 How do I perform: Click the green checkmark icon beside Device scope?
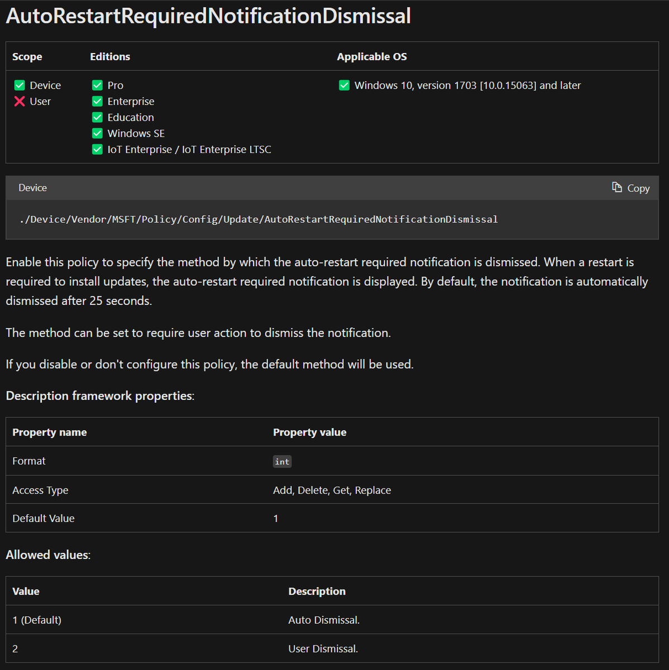click(x=20, y=85)
